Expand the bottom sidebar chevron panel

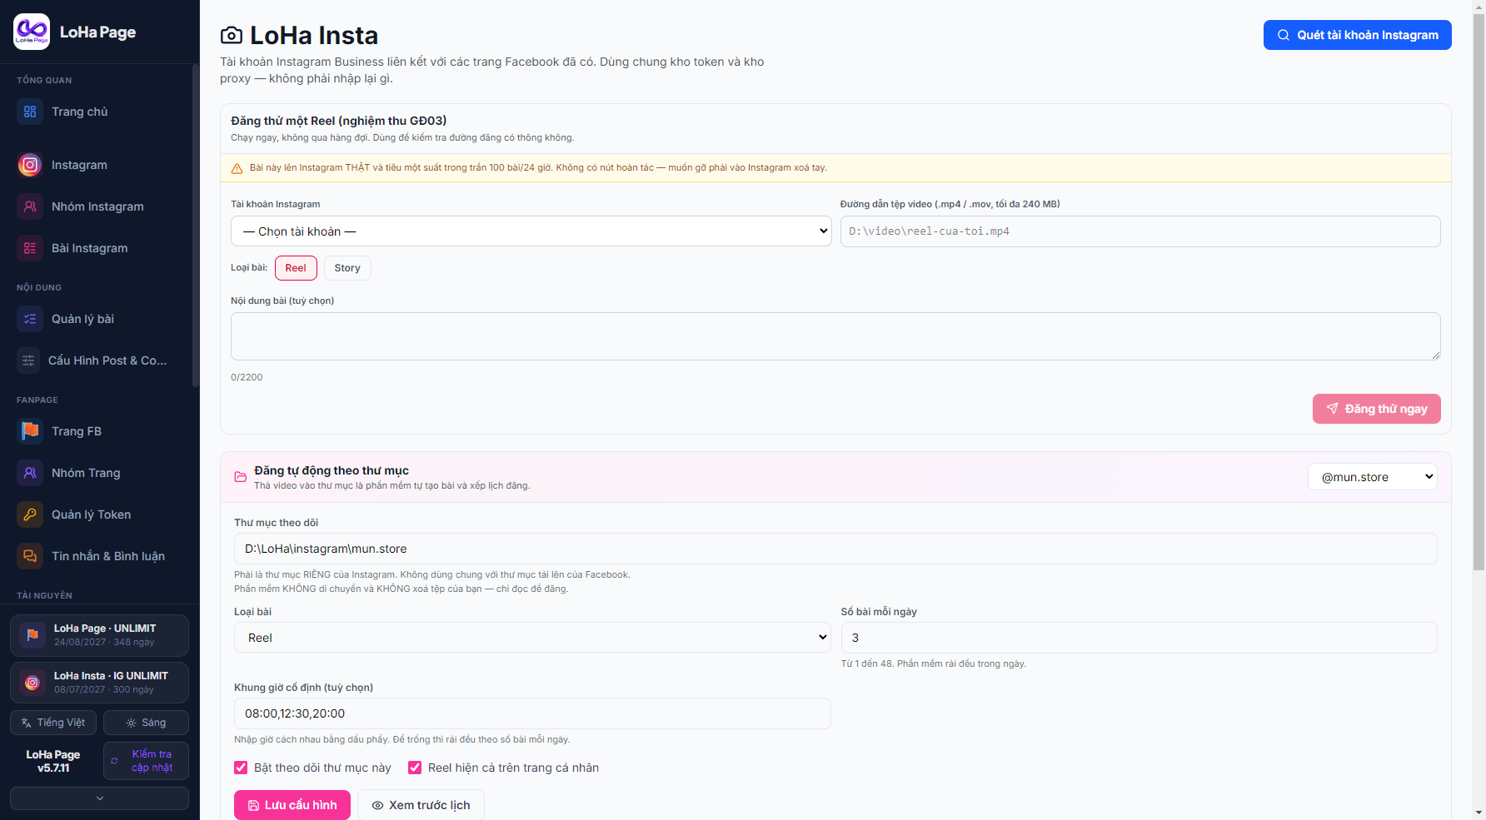[x=100, y=798]
